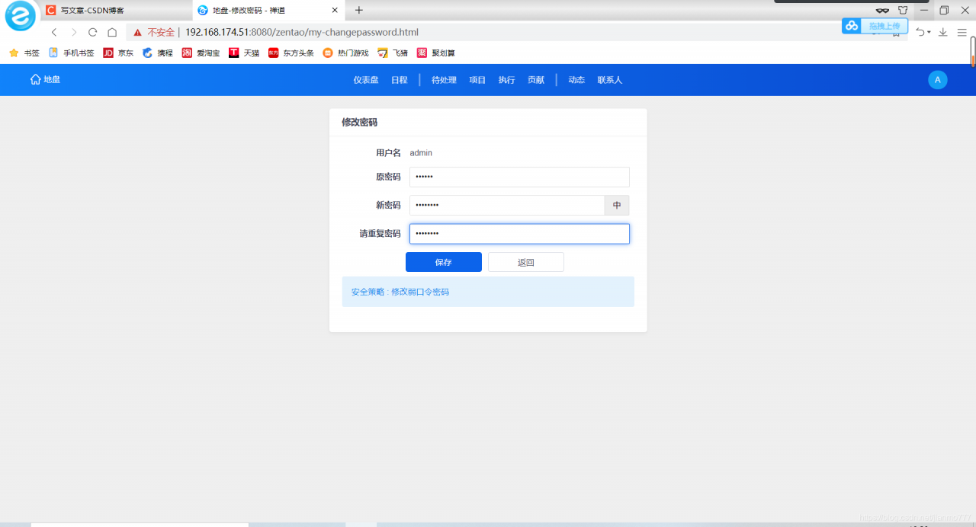Click the 中 password strength indicator
This screenshot has height=527, width=976.
(617, 206)
